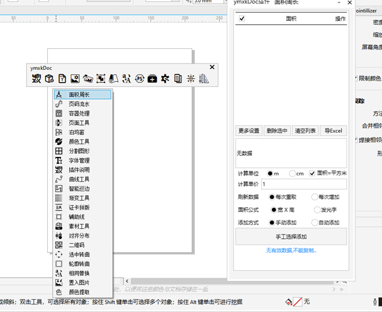Screen dimensions: 382x312
Task: Choose 智能巡边 from the menu
Action: [x=83, y=189]
